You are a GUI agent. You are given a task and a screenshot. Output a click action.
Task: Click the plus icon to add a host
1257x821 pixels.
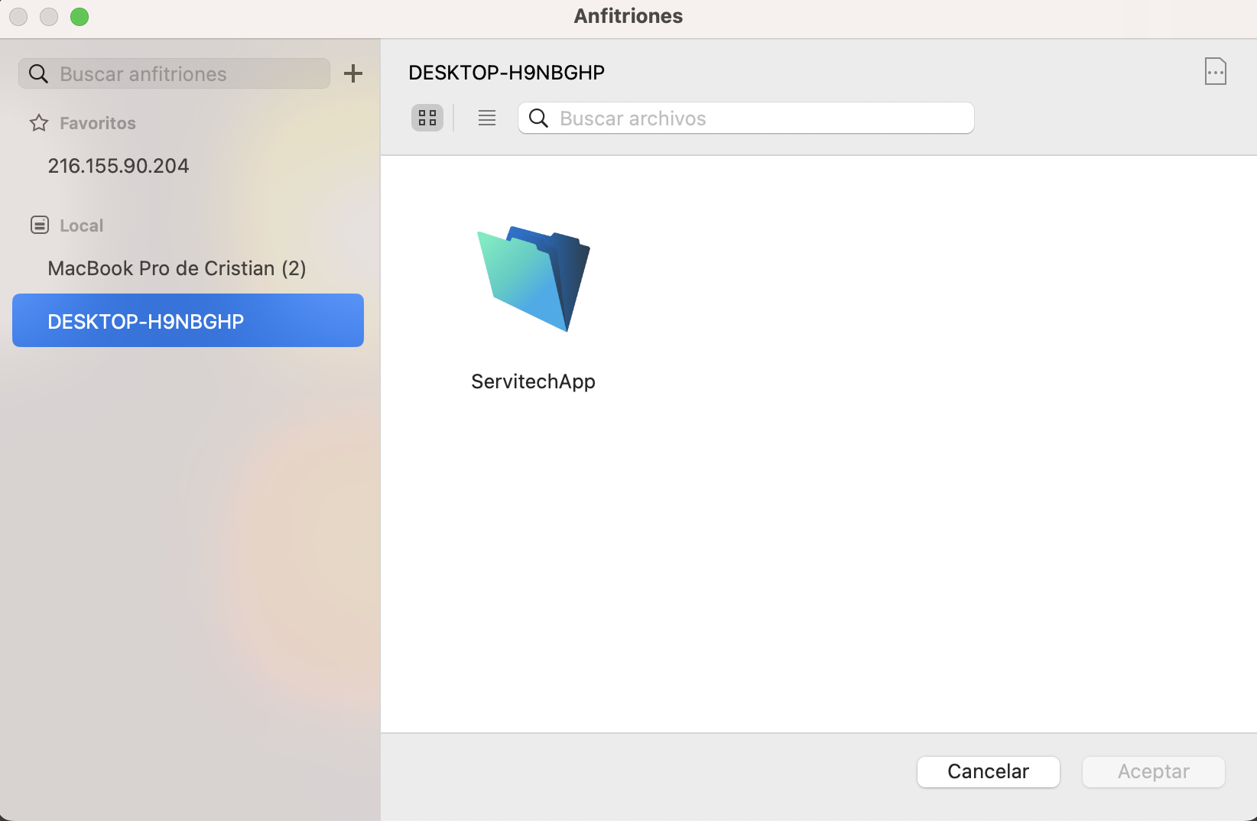point(353,73)
